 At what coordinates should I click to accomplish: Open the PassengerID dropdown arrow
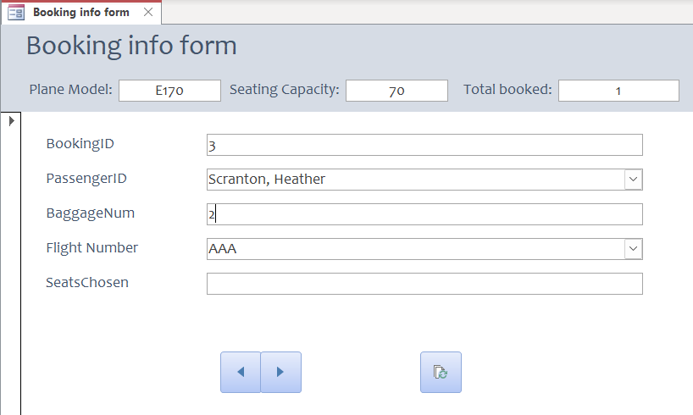(x=633, y=180)
